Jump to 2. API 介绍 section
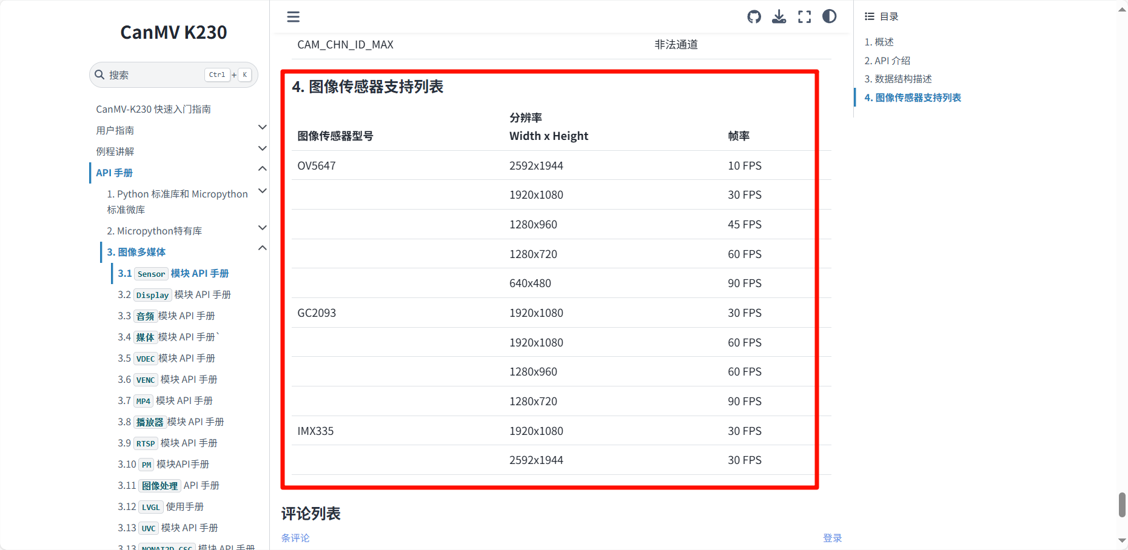Image resolution: width=1128 pixels, height=550 pixels. point(887,61)
